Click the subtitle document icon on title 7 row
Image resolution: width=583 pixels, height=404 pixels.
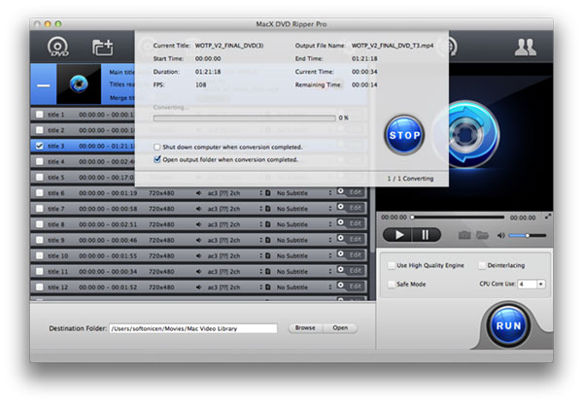pyautogui.click(x=268, y=209)
